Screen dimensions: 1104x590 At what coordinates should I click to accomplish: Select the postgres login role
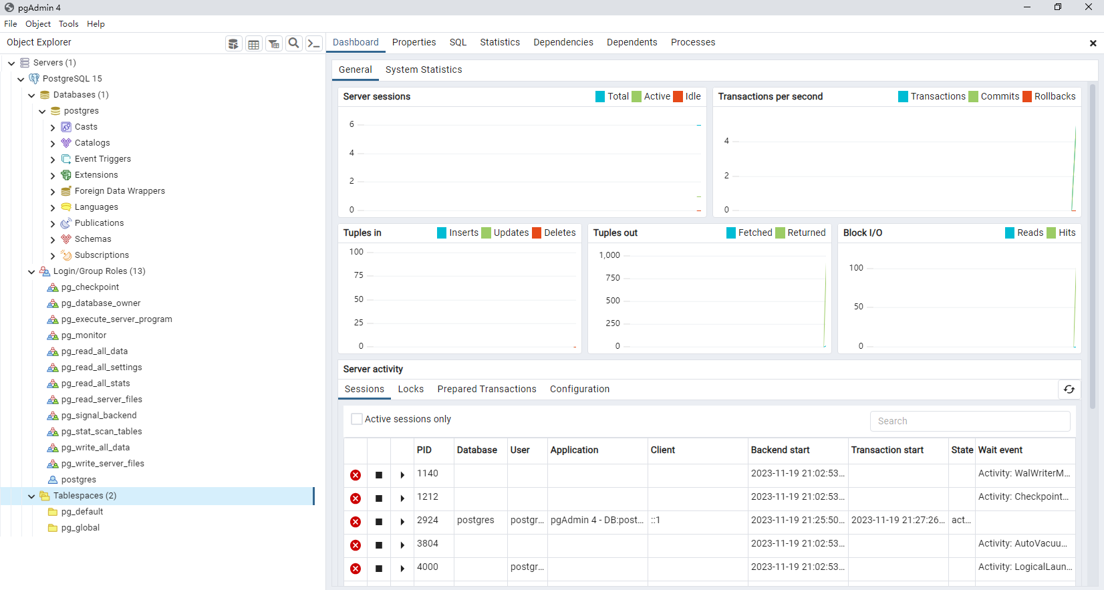click(79, 480)
